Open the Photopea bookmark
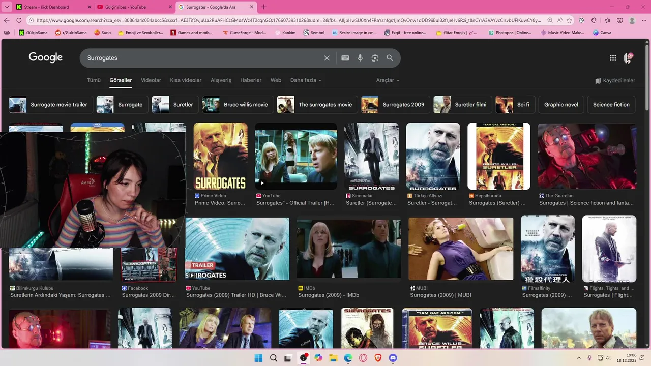The image size is (651, 366). point(510,33)
